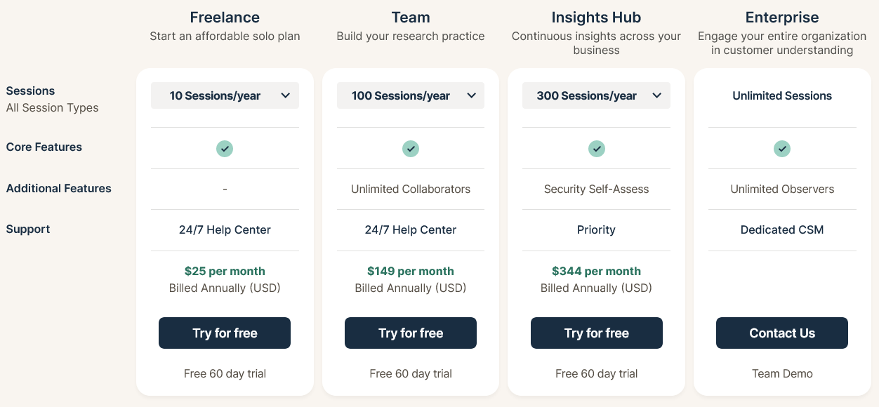
Task: Select the Enterprise plan heading
Action: pyautogui.click(x=782, y=18)
